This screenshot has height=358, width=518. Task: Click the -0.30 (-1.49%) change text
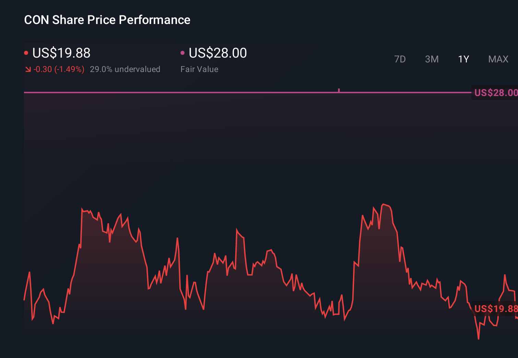pos(58,69)
